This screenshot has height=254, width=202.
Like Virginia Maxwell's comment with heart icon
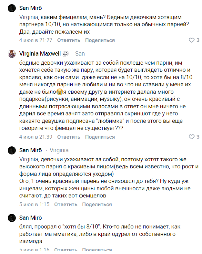click(192, 137)
